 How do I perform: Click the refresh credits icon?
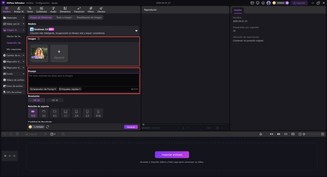pyautogui.click(x=48, y=127)
